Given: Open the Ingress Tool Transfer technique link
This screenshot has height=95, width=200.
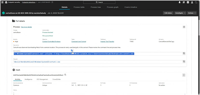Looking at the screenshot, I should click(107, 41).
